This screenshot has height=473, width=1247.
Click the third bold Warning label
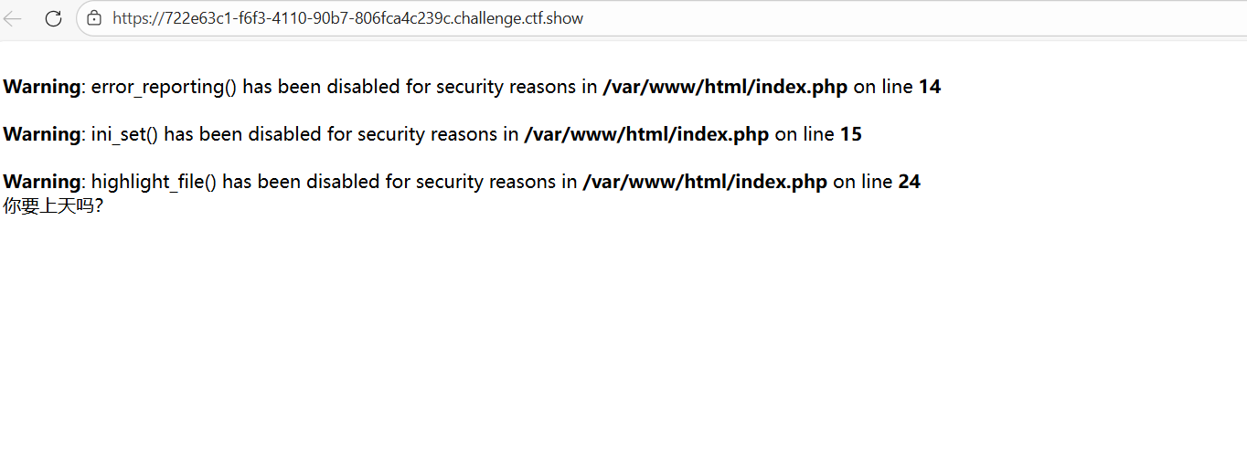pos(42,182)
